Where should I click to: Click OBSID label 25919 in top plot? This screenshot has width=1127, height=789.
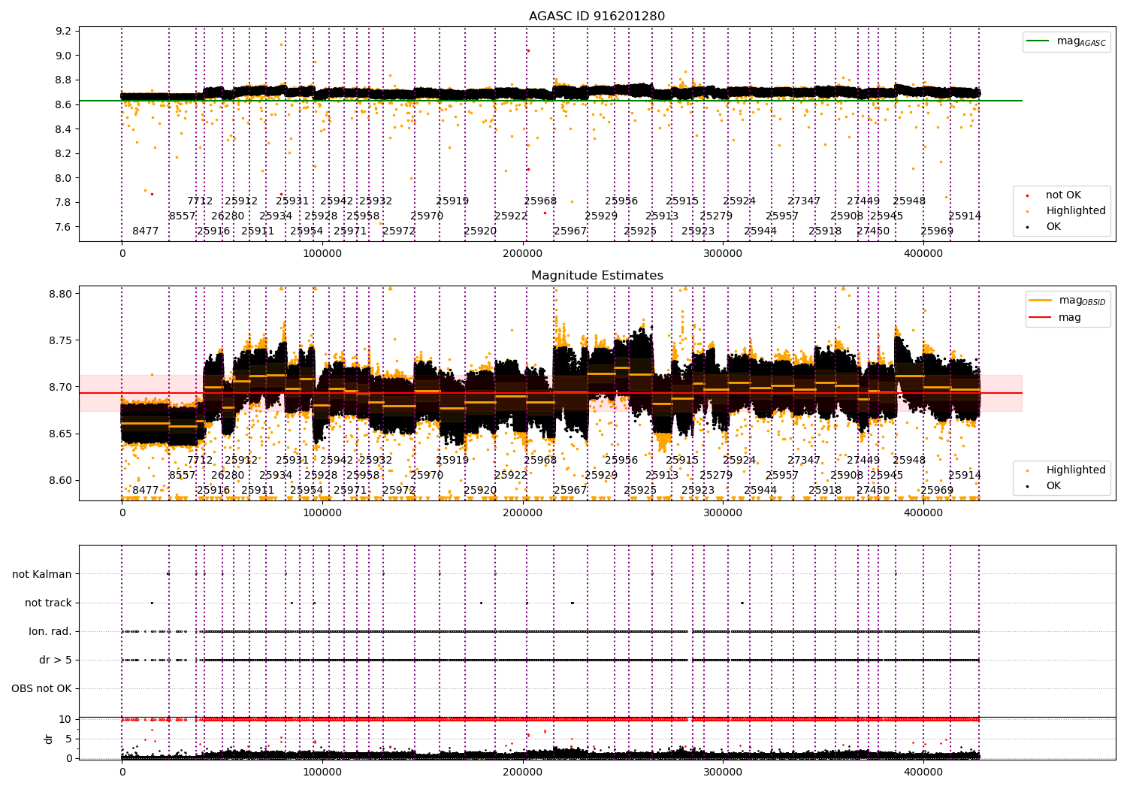point(452,201)
